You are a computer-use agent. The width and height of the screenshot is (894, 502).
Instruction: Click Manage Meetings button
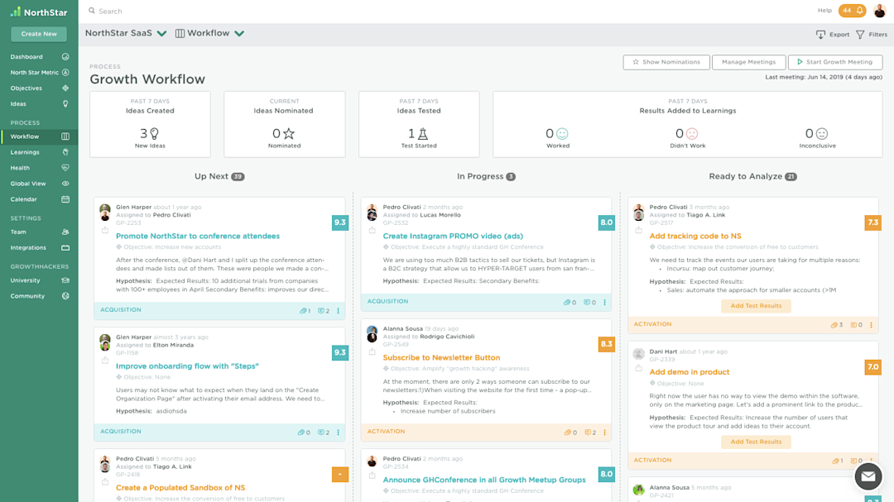[748, 62]
